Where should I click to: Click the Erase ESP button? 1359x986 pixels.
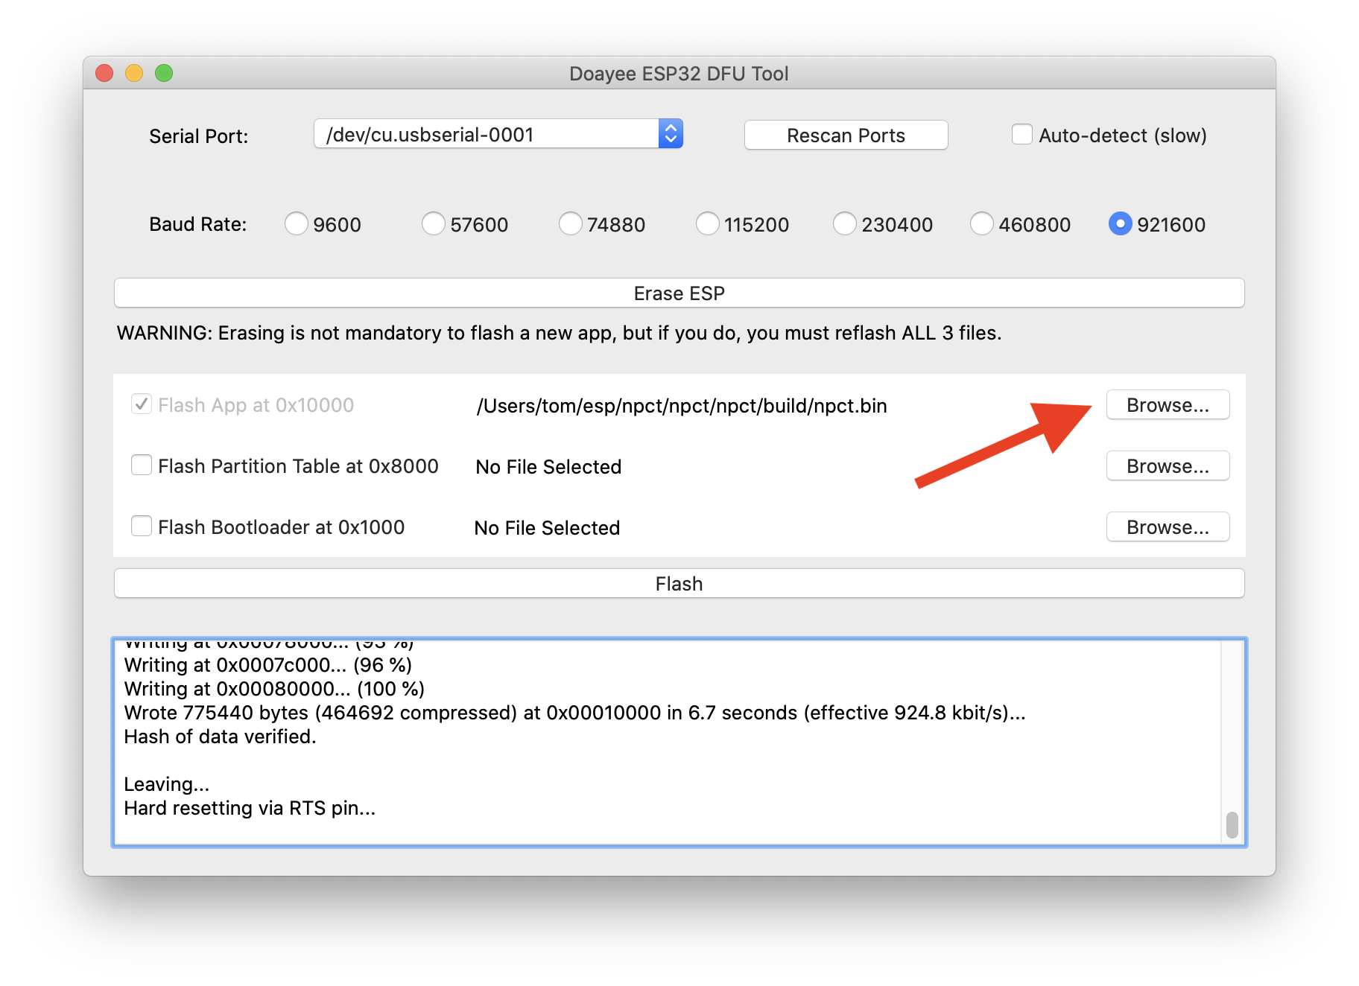pyautogui.click(x=679, y=293)
